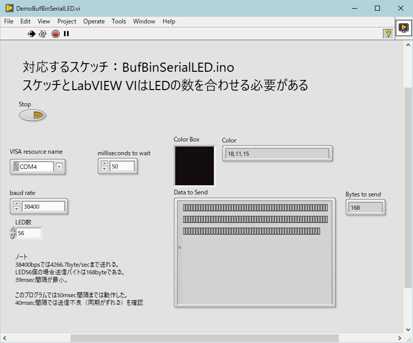Viewport: 413px width, 343px height.
Task: Click the scroll up arrow
Action: tap(408, 45)
